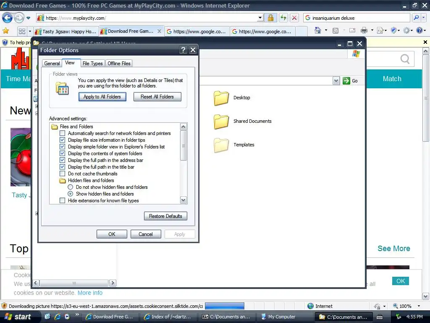Open the Shared Documents folder icon
The height and width of the screenshot is (323, 430).
pyautogui.click(x=221, y=122)
